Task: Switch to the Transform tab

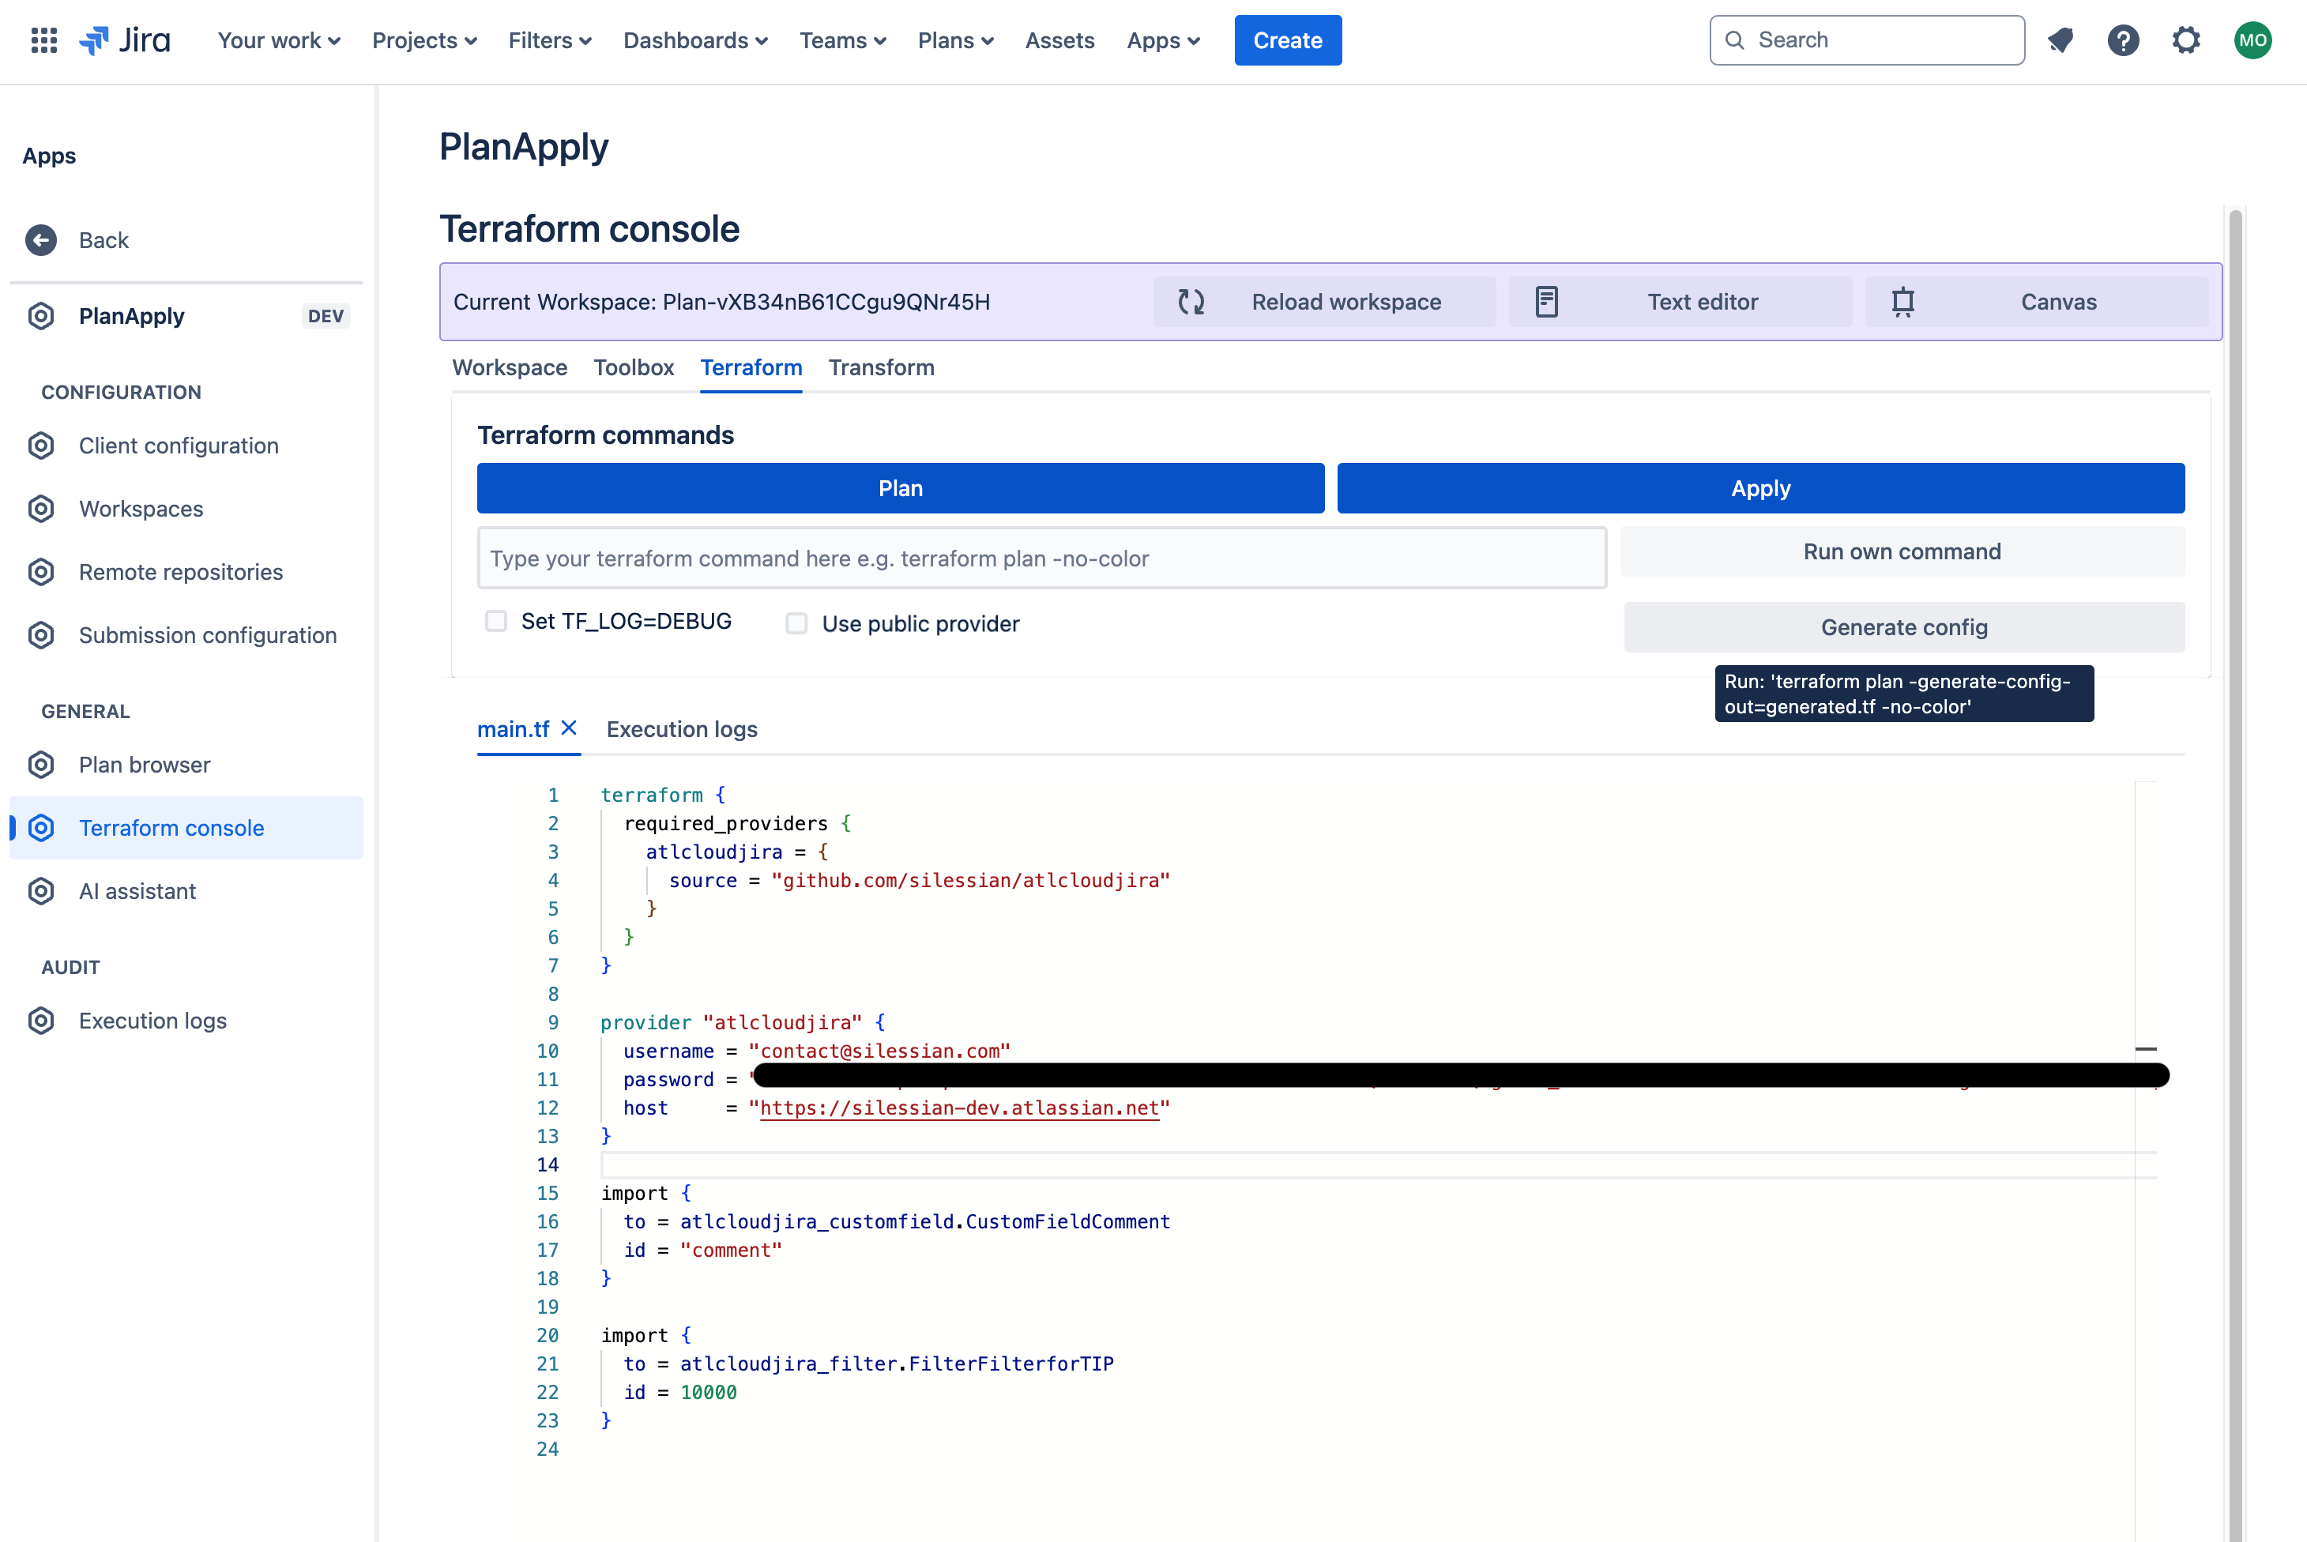Action: click(x=881, y=368)
